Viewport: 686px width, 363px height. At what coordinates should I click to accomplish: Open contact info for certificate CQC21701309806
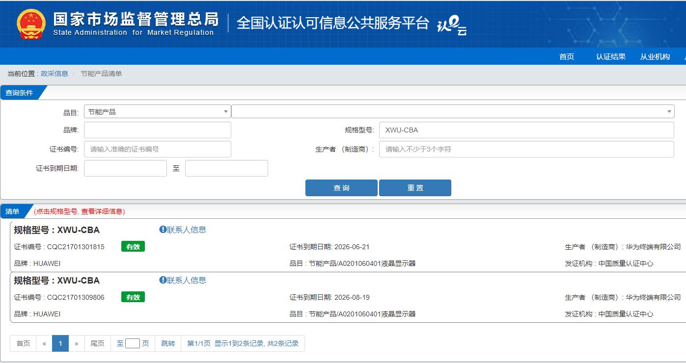(183, 280)
